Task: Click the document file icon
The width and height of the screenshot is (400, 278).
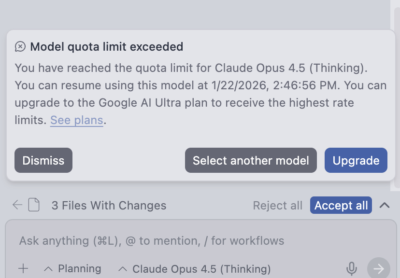Action: point(34,206)
